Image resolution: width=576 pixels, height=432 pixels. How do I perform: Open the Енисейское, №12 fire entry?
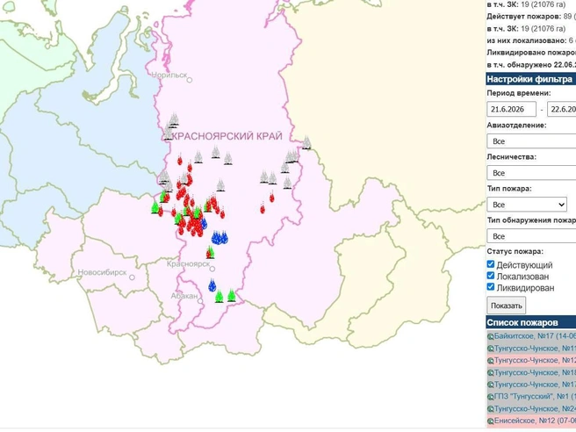click(x=535, y=421)
